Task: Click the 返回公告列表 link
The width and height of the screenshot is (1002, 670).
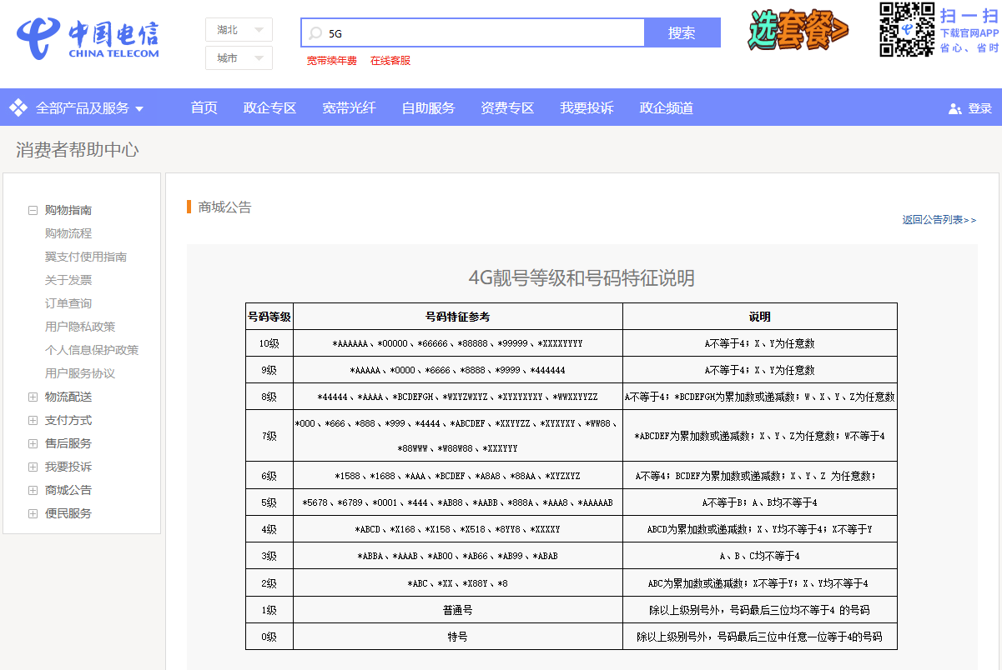Action: coord(939,220)
